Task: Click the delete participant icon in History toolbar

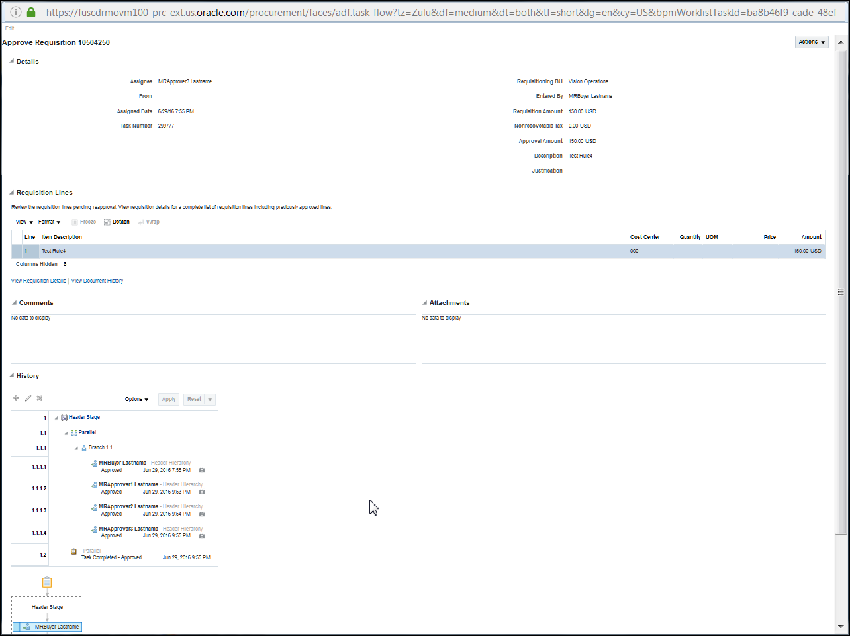Action: pos(39,398)
